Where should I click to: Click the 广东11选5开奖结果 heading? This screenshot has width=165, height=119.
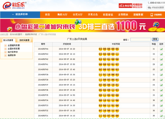[x=77, y=39]
